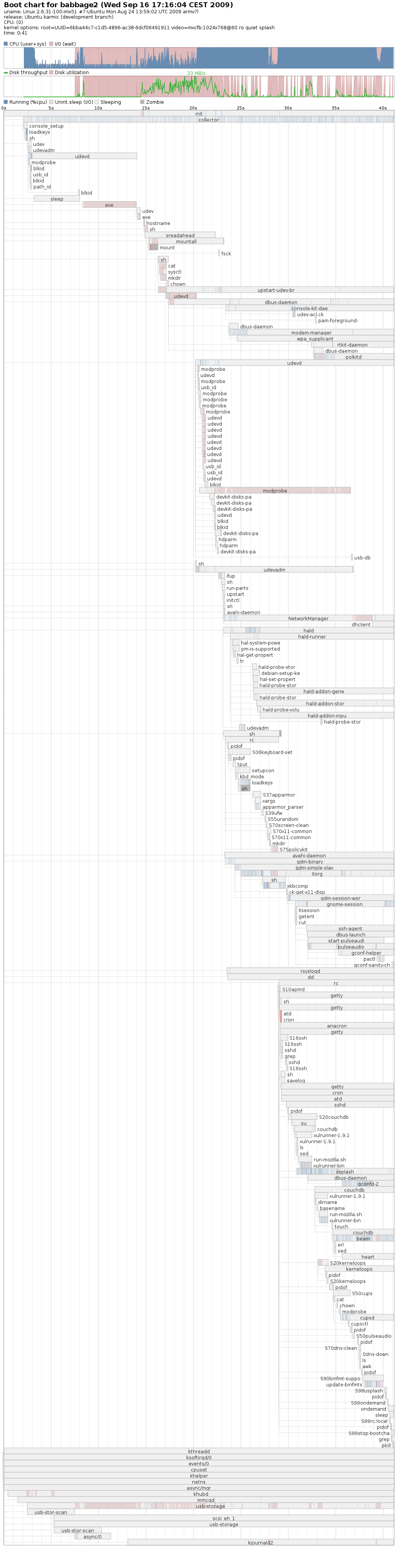Click the modem-manager process bar
398x1549 pixels.
coord(311,333)
